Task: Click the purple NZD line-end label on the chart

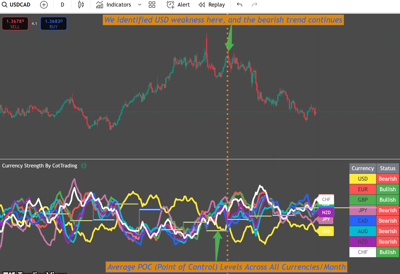Action: [326, 212]
